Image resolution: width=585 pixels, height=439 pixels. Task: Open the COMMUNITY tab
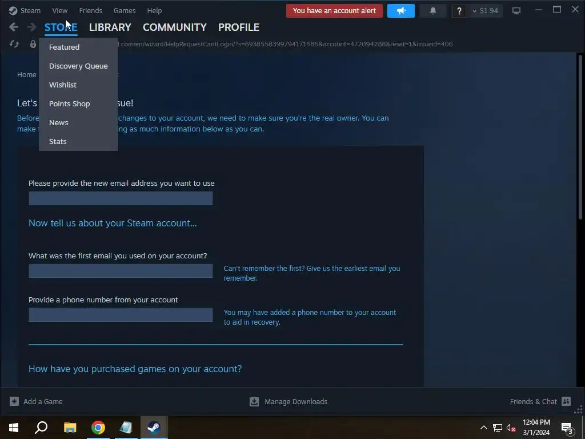175,27
